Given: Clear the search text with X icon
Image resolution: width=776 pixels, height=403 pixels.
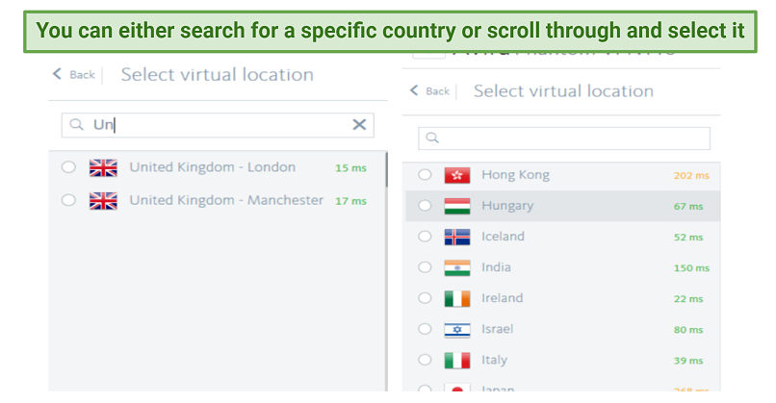Looking at the screenshot, I should tap(359, 124).
